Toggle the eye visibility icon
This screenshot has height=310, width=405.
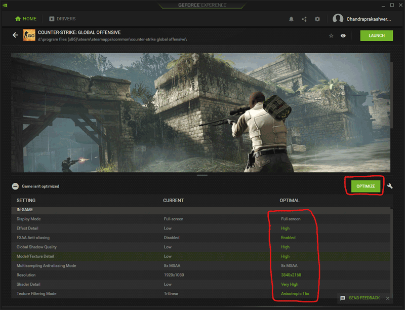(x=343, y=35)
